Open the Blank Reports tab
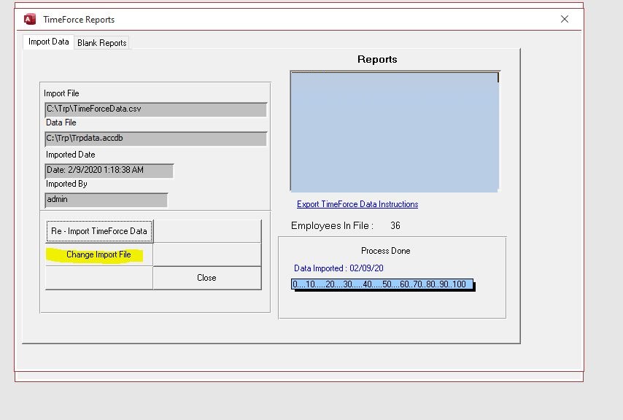Screen dimensions: 623x420 click(101, 43)
